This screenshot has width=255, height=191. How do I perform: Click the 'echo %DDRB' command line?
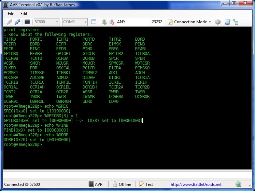tap(36, 135)
